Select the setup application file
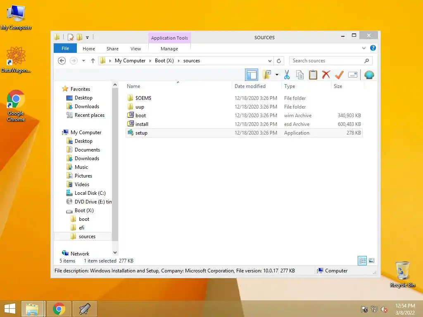The image size is (423, 317). tap(244, 133)
